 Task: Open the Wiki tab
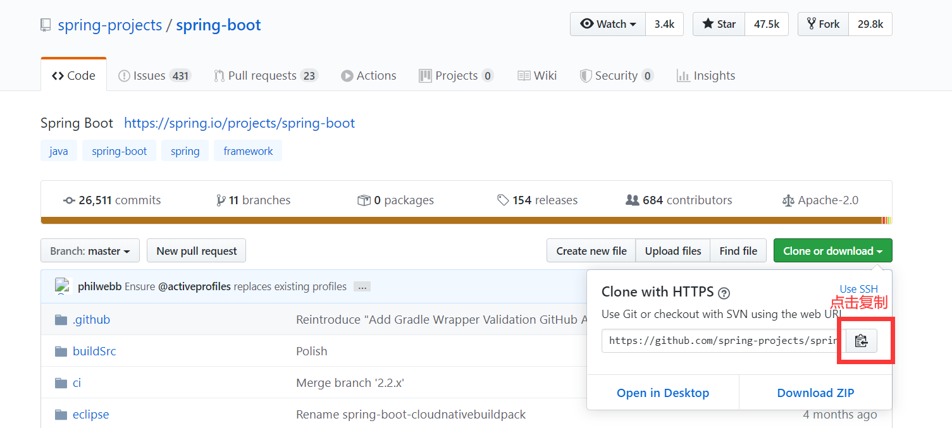tap(537, 76)
